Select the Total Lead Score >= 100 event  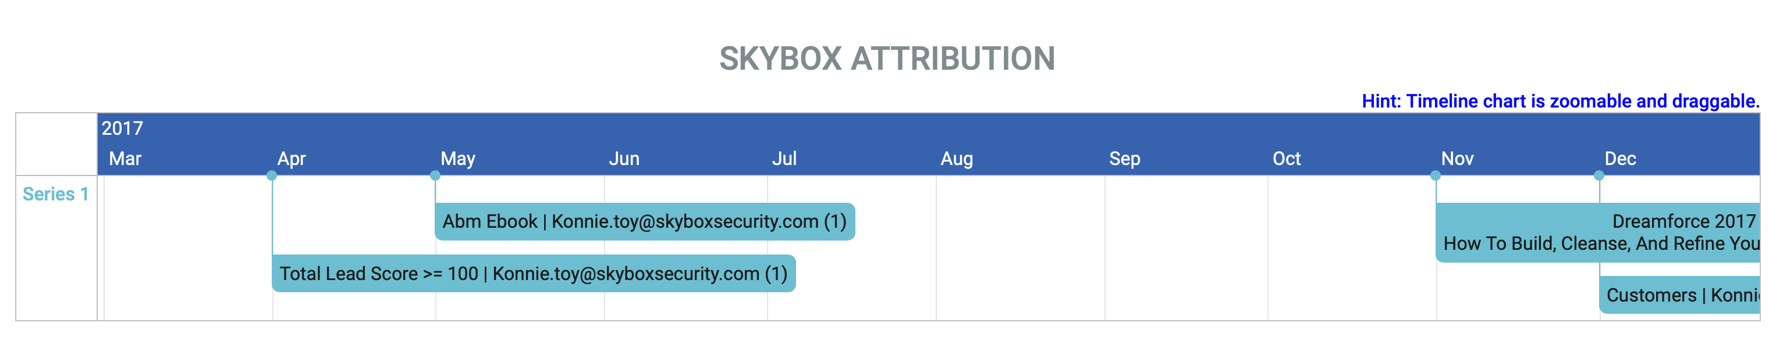534,274
